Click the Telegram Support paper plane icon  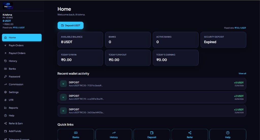[6, 139]
